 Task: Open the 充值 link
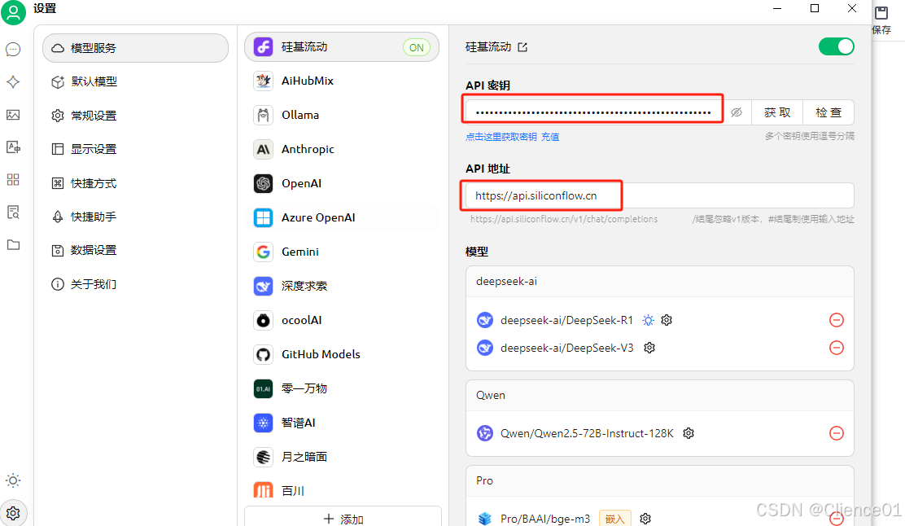(550, 137)
